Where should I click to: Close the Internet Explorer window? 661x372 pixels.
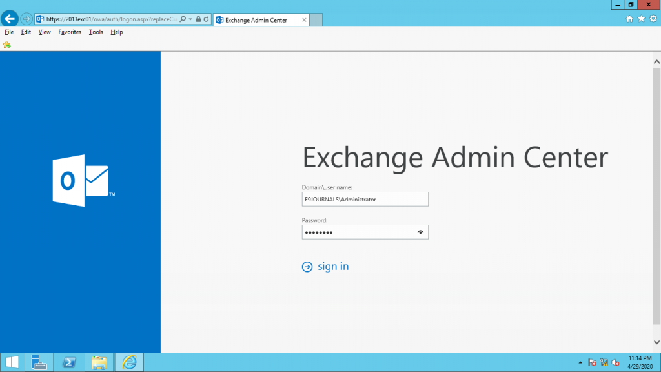click(x=649, y=5)
